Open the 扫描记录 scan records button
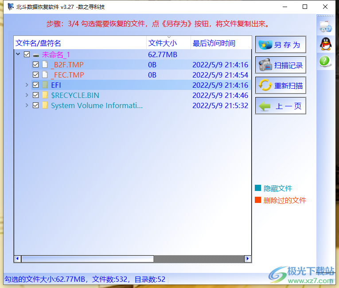The width and height of the screenshot is (339, 288). [281, 65]
